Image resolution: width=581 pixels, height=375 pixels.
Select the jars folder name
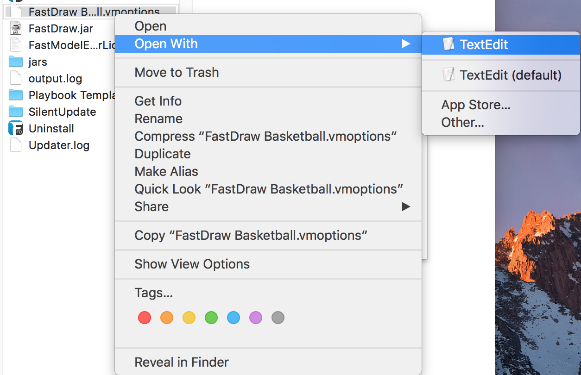click(38, 62)
